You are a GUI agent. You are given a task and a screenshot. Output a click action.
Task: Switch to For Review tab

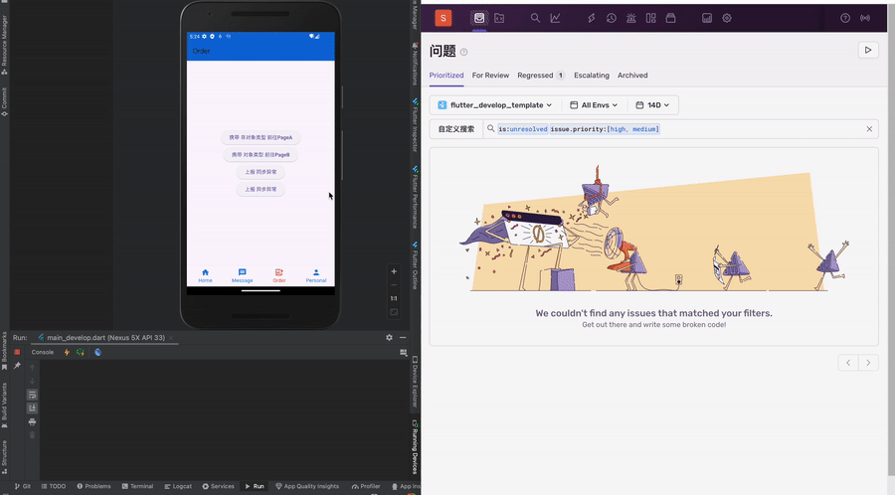pos(490,76)
